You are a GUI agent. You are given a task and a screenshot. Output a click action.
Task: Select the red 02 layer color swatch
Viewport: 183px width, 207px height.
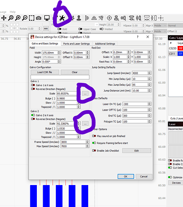point(181,48)
